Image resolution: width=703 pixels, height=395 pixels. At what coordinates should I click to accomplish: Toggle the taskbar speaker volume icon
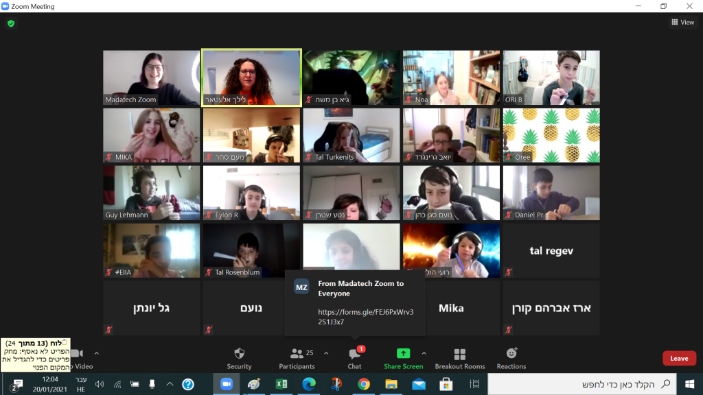point(100,384)
